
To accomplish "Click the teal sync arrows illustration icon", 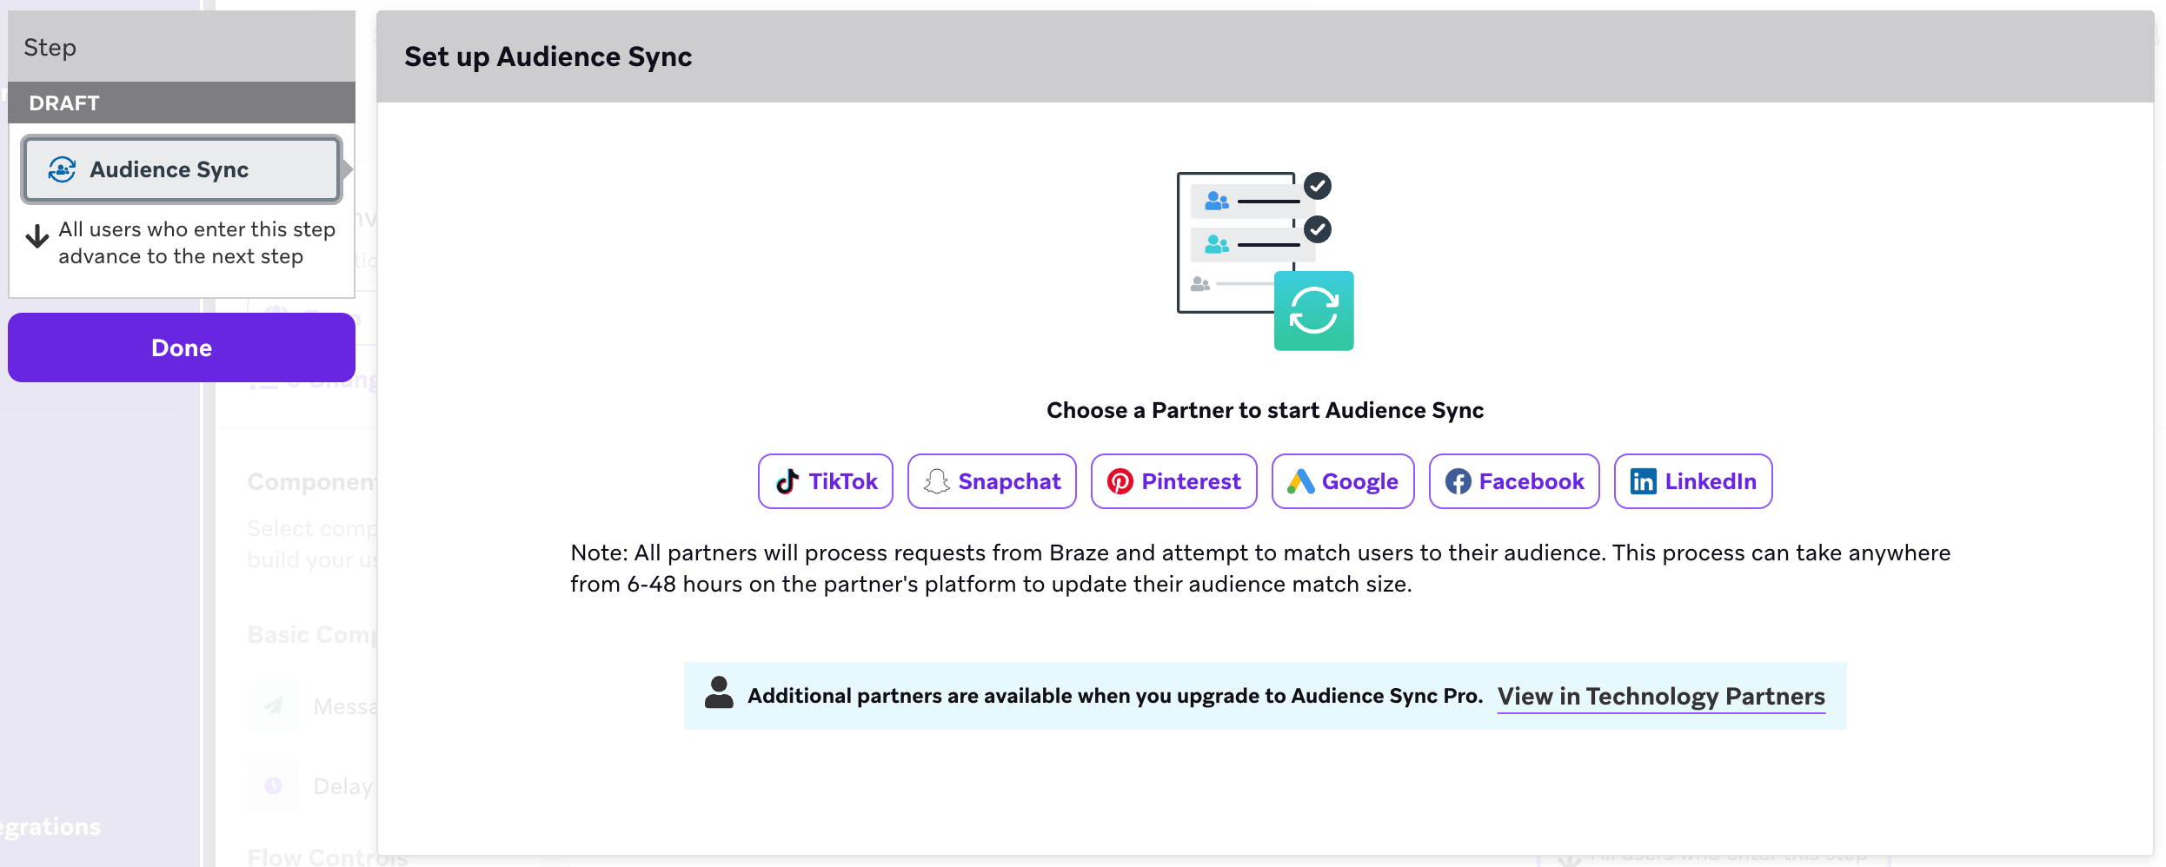I will (x=1313, y=311).
